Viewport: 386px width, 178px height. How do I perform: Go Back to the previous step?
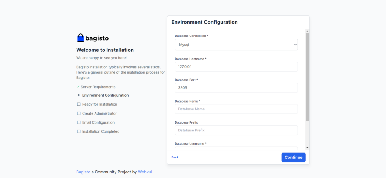pos(175,157)
